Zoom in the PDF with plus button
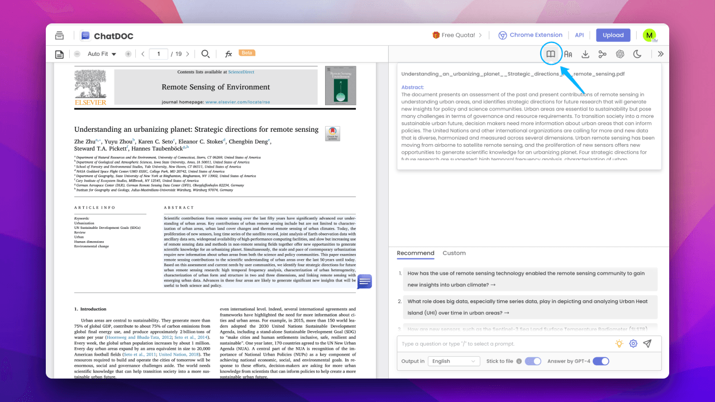Viewport: 715px width, 402px height. point(128,54)
